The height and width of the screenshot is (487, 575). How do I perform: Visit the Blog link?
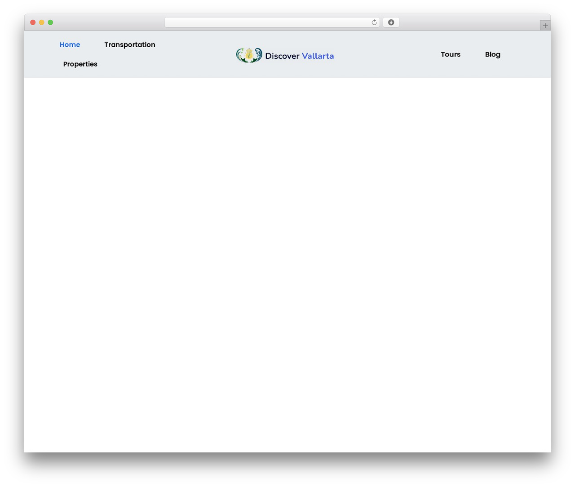[493, 54]
